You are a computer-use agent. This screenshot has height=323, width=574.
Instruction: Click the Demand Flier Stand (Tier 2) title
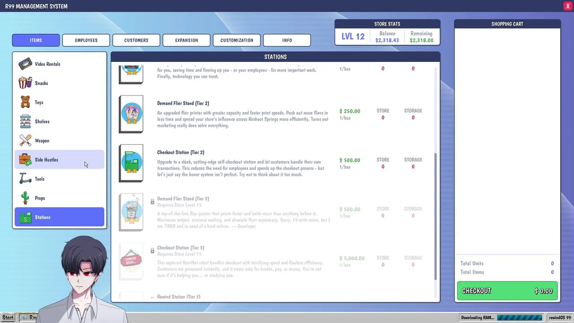coord(183,103)
